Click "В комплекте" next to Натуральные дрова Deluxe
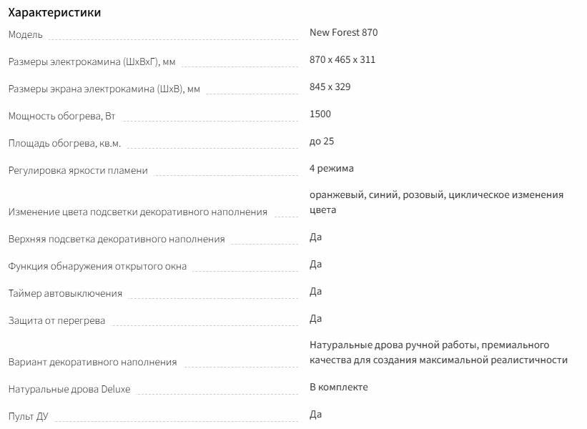This screenshot has height=429, width=587. [339, 387]
